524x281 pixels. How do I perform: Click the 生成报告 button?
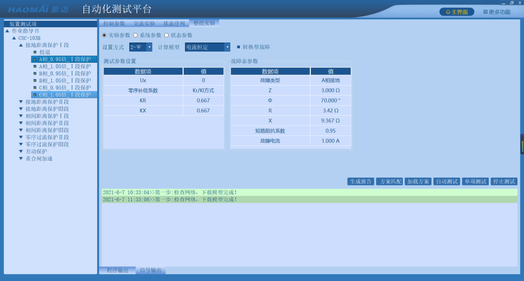point(361,181)
